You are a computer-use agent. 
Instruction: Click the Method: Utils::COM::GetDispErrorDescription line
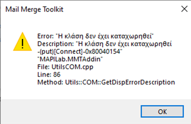pos(106,82)
